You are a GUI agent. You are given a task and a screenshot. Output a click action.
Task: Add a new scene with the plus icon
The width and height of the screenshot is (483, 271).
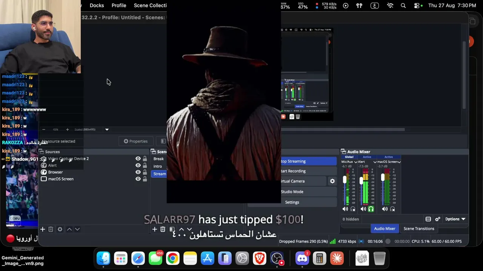coord(154,229)
